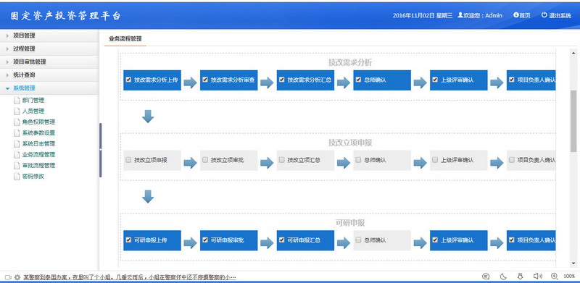580x283 pixels.
Task: Check 上级评审确认 in 技改立项申报 row
Action: click(x=435, y=160)
